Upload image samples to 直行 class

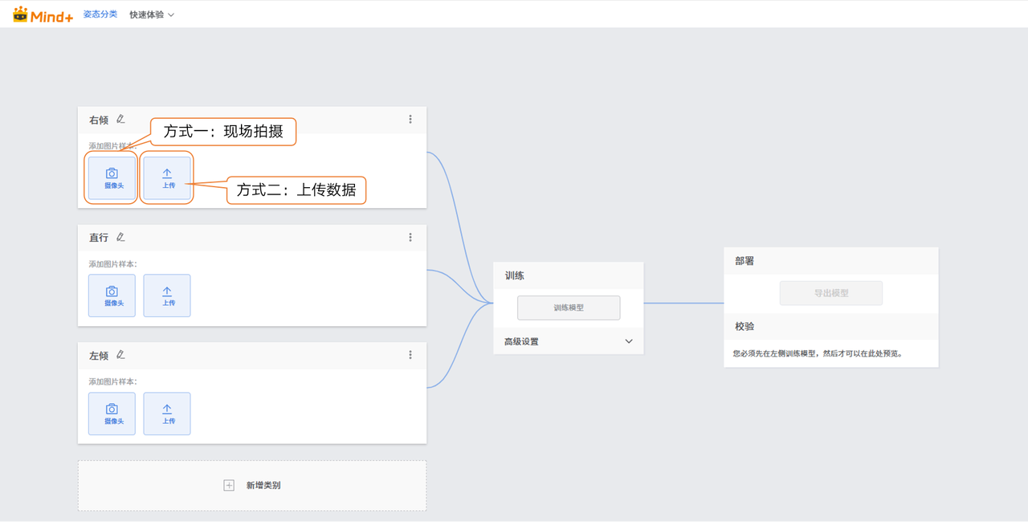167,296
